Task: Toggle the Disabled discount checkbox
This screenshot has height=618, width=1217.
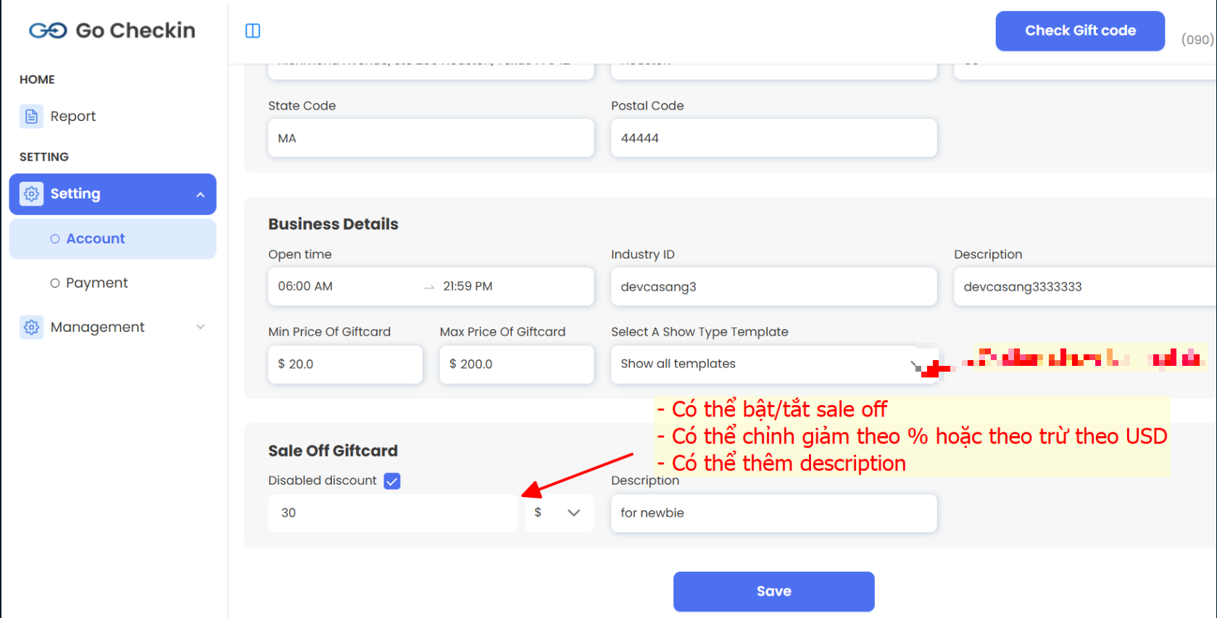Action: tap(392, 481)
